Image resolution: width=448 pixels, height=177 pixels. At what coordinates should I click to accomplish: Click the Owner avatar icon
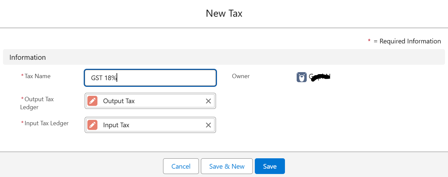[x=302, y=77]
